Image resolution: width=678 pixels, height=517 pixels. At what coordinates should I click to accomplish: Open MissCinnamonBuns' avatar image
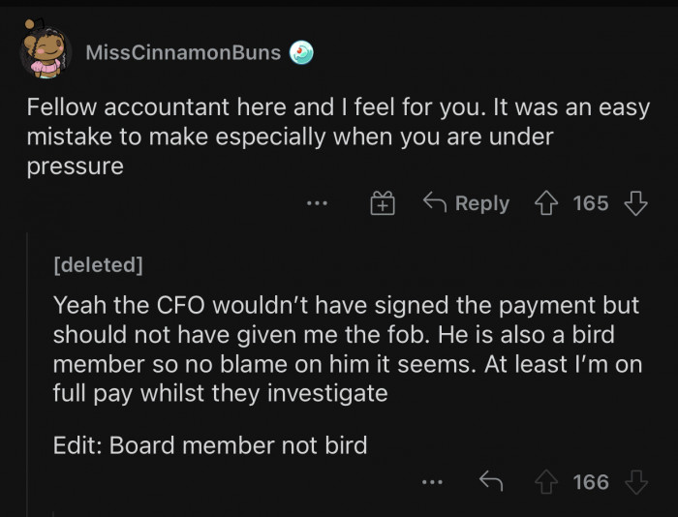[46, 53]
